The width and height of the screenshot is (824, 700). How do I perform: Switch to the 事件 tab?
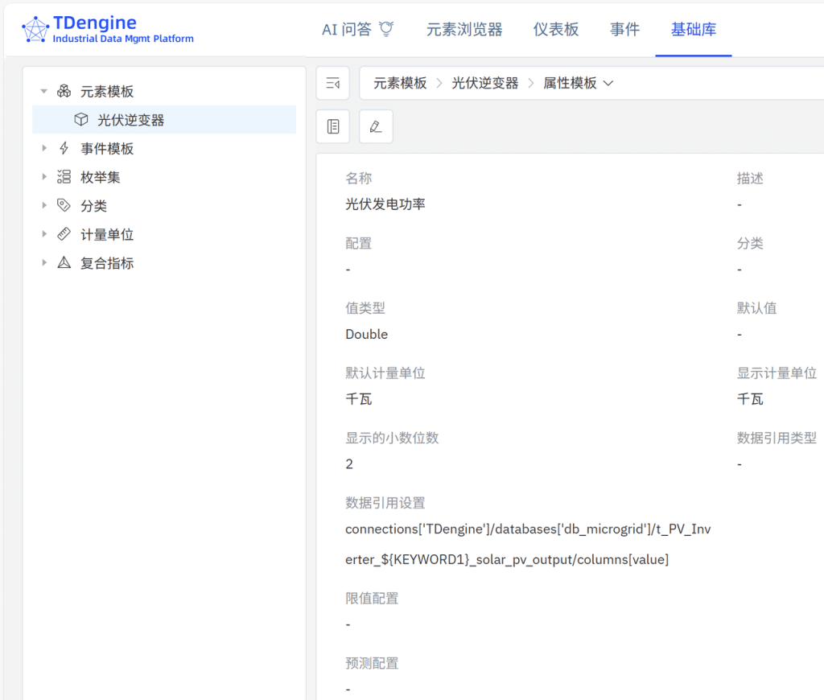tap(624, 30)
